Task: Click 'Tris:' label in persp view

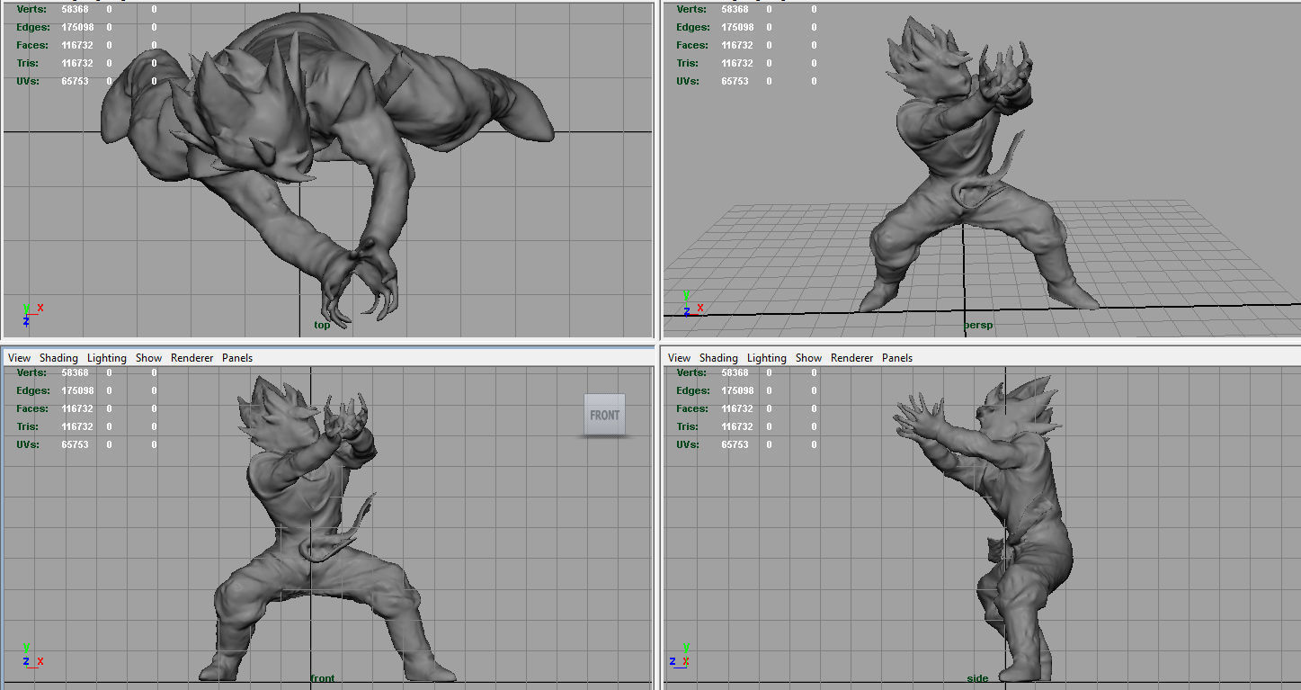Action: pyautogui.click(x=687, y=63)
